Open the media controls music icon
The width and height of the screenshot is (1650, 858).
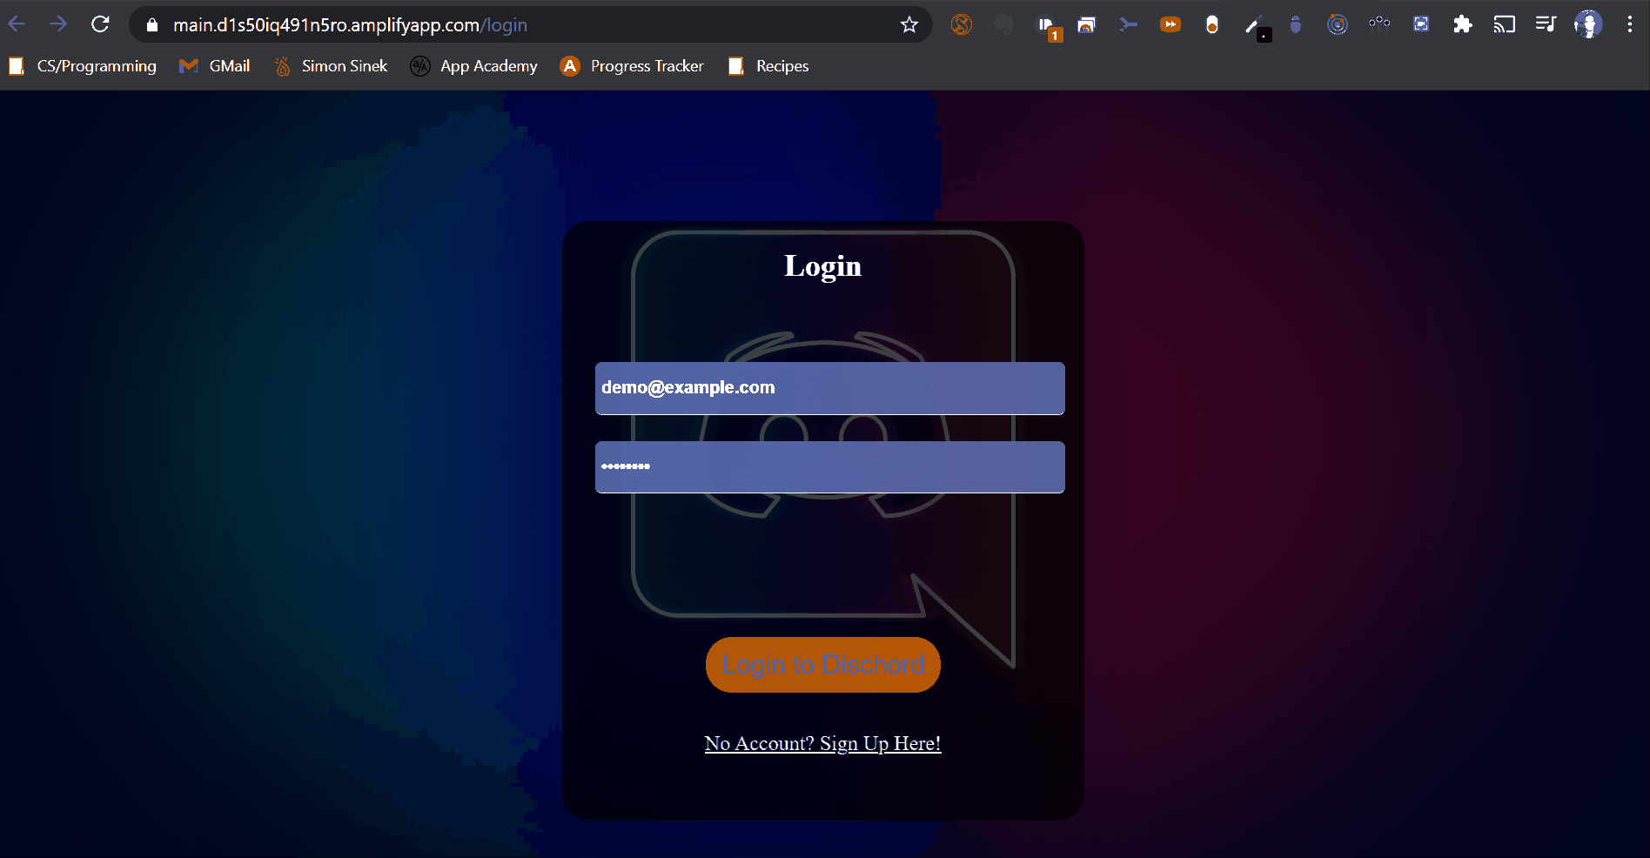pos(1546,24)
